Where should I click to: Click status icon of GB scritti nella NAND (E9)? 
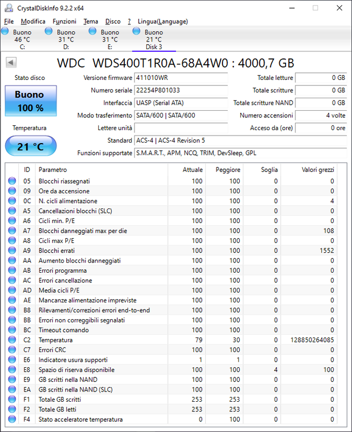click(x=12, y=379)
